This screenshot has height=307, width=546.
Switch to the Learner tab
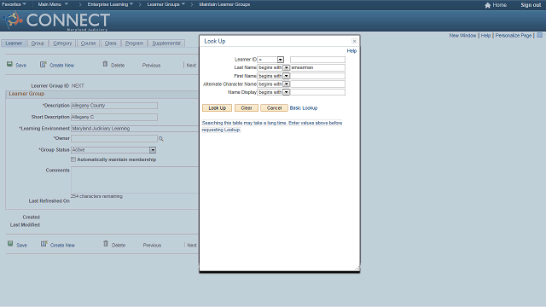14,43
